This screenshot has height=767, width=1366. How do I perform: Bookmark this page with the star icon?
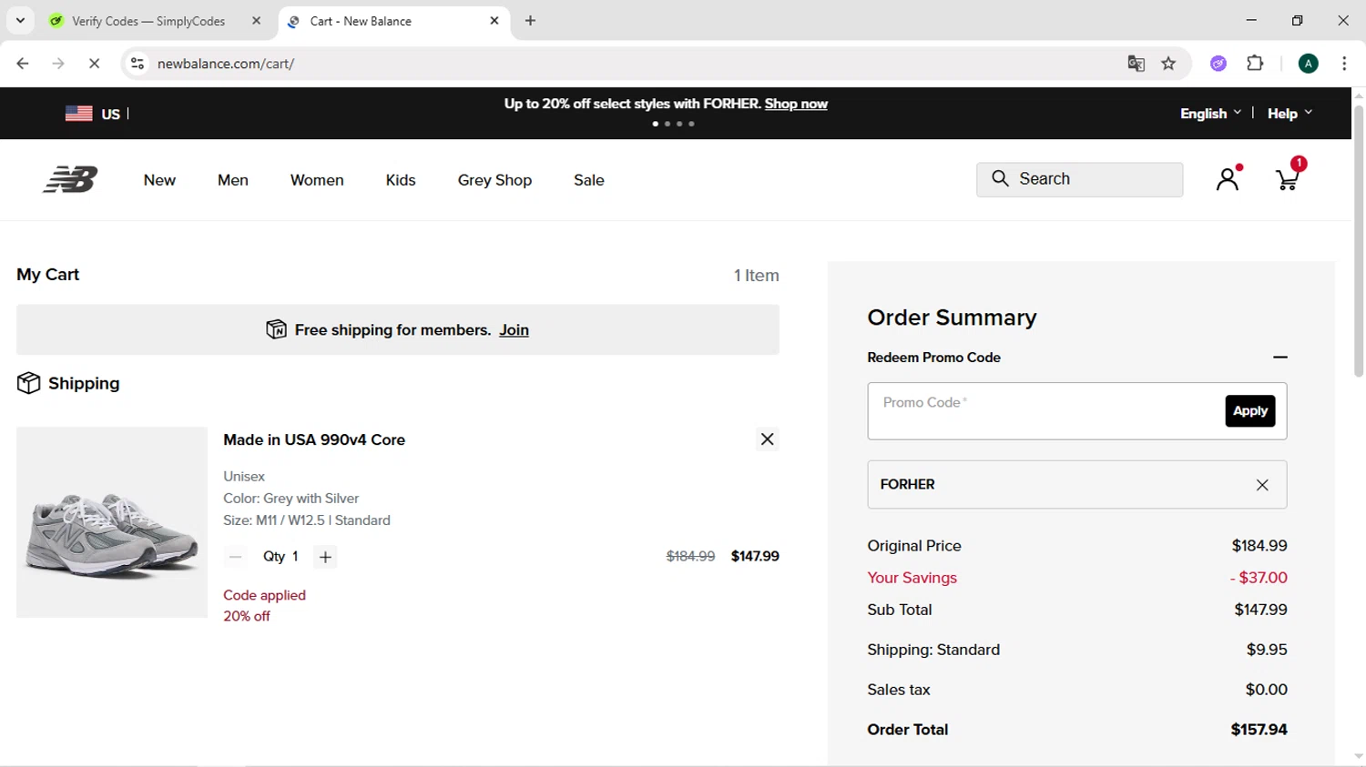[x=1169, y=64]
